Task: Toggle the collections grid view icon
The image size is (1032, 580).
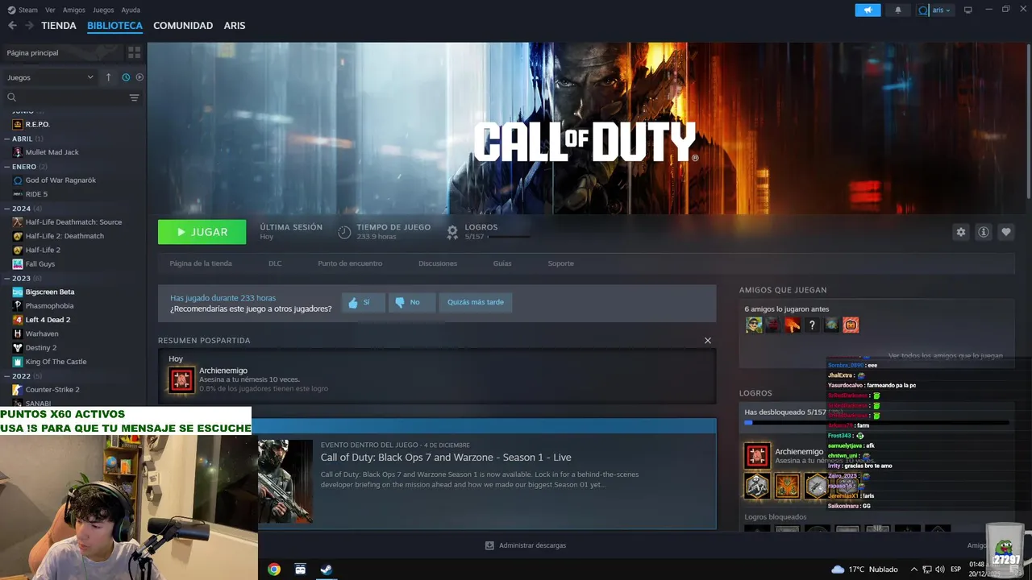Action: [134, 52]
